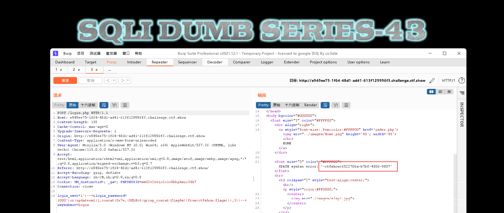504x213 pixels.
Task: Switch to the Dashboard tab
Action: (65, 62)
